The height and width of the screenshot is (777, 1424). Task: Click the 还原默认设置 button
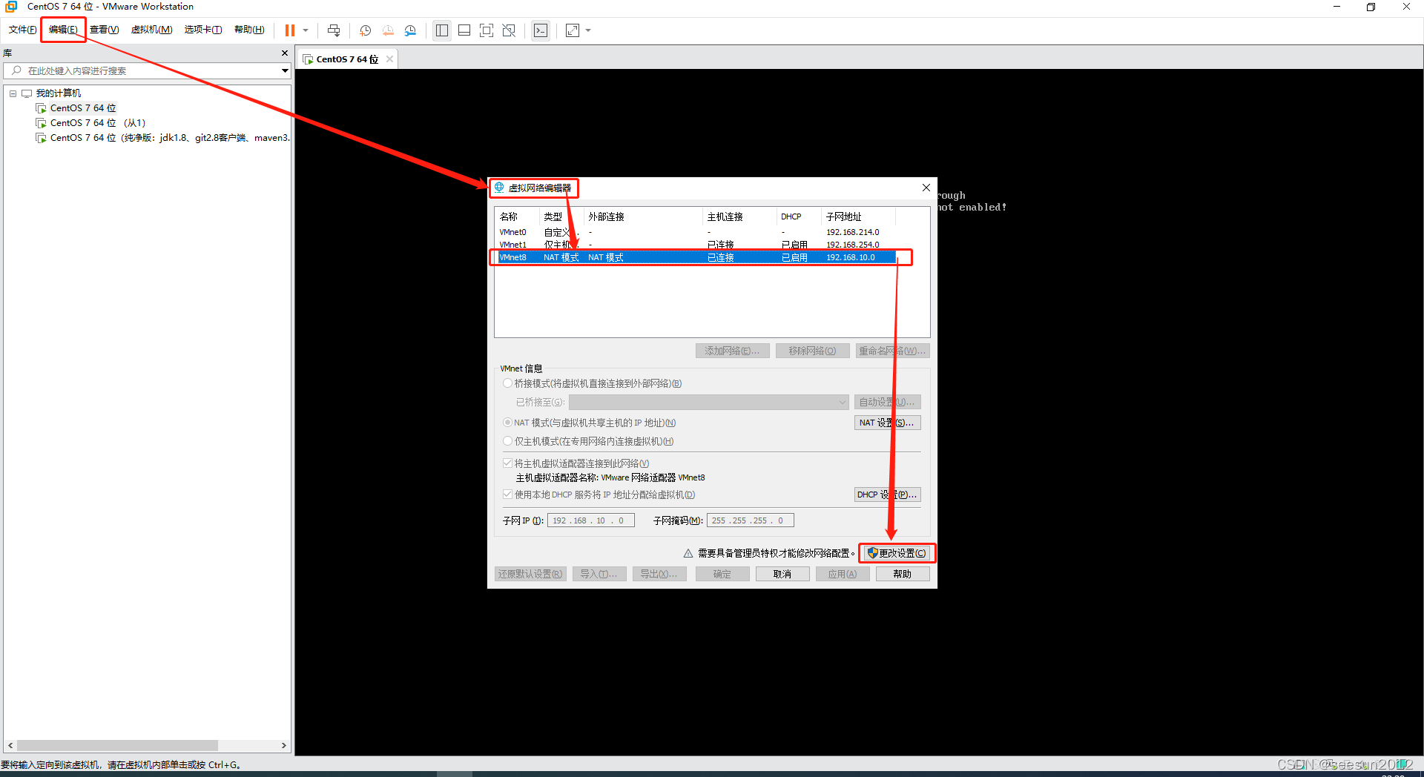tap(530, 574)
